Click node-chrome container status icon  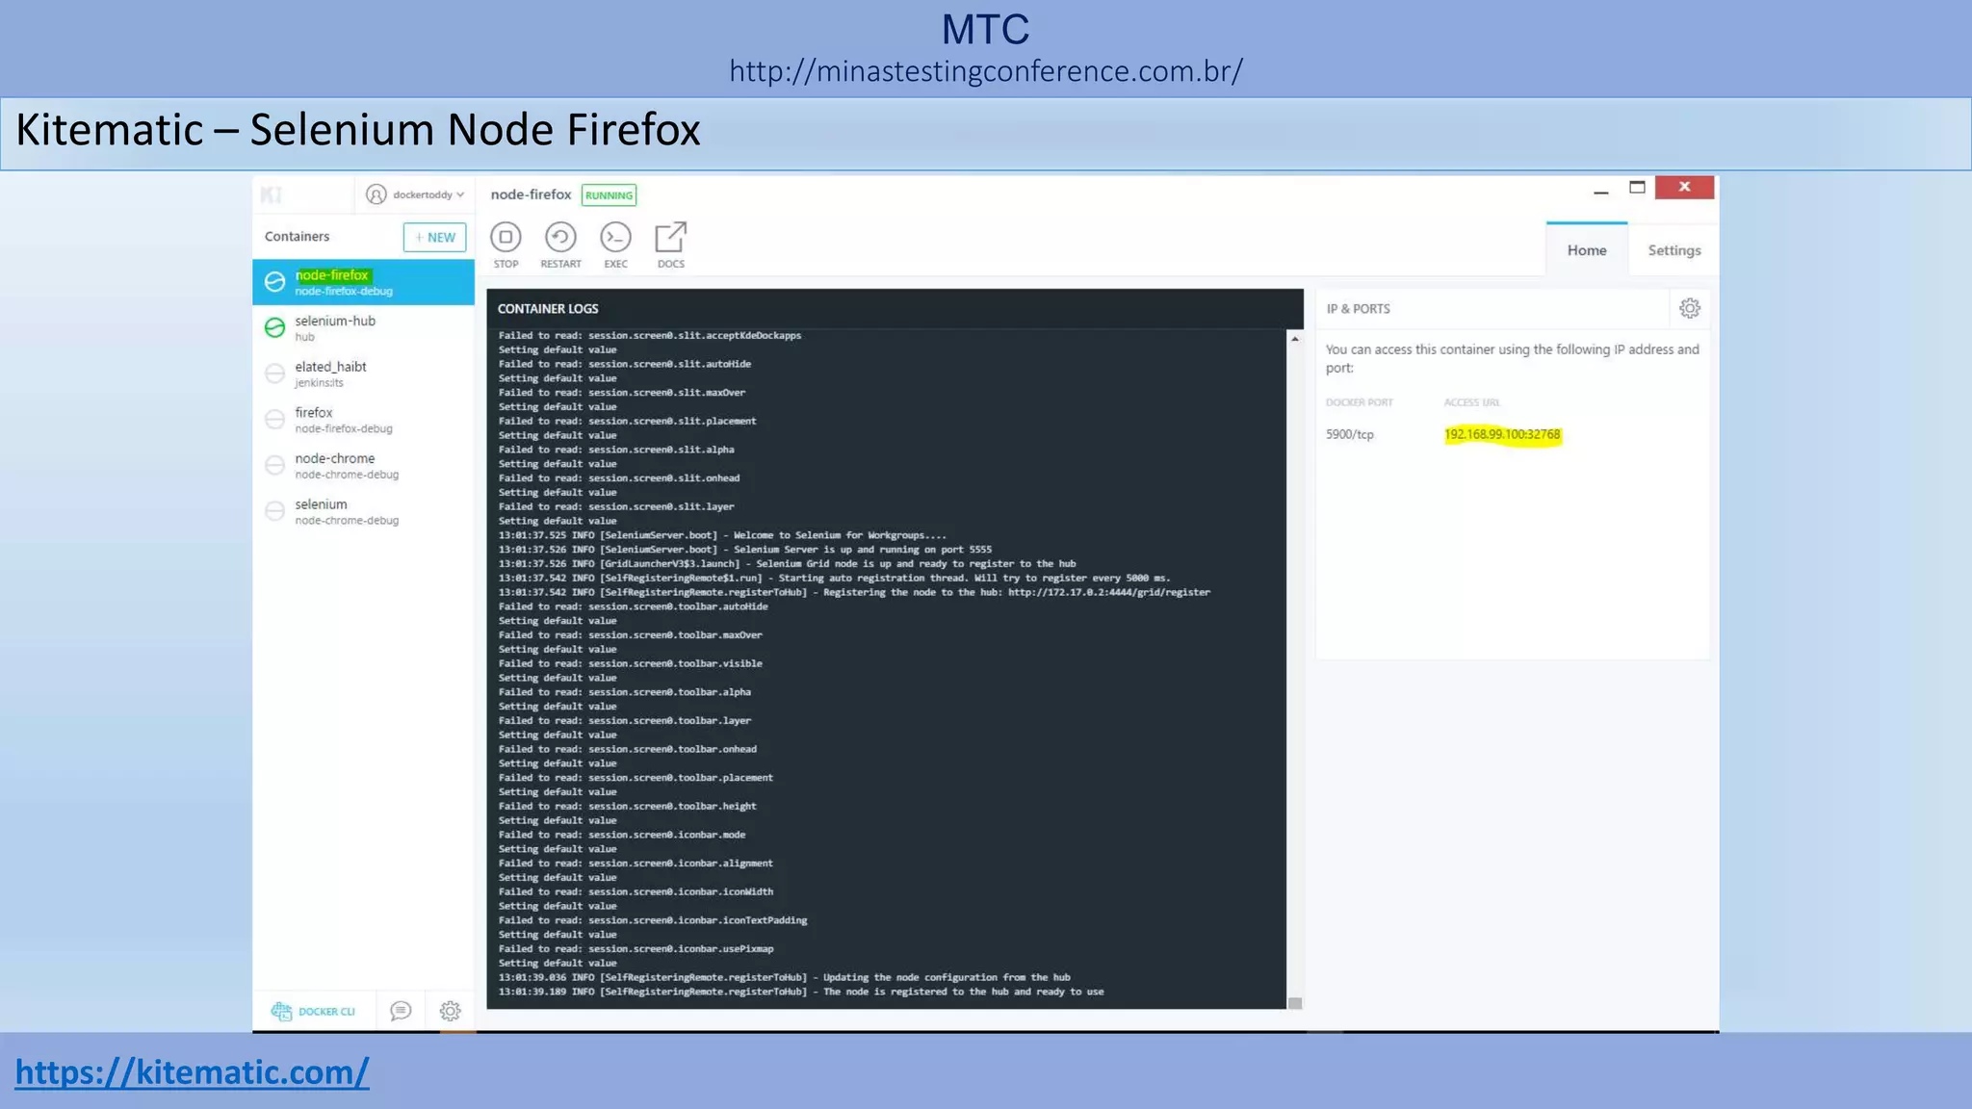(275, 465)
